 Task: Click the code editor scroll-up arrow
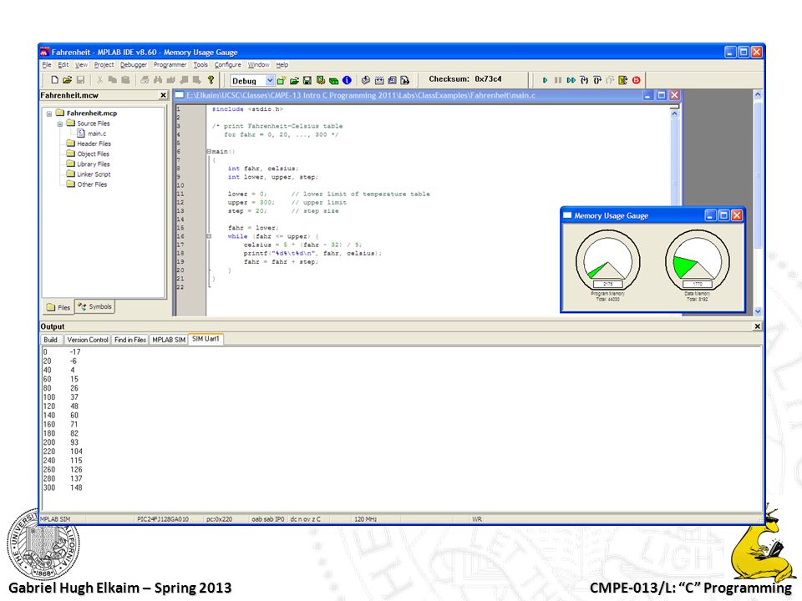tap(675, 114)
